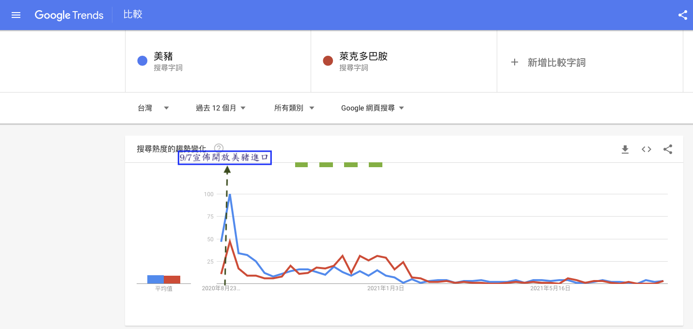The width and height of the screenshot is (693, 329).
Task: Click the 比較 header label
Action: [x=133, y=15]
